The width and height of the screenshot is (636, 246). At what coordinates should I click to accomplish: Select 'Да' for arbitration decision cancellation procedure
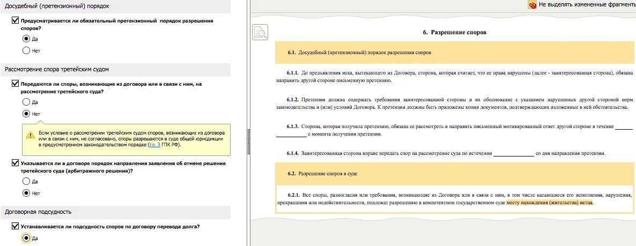pyautogui.click(x=26, y=181)
